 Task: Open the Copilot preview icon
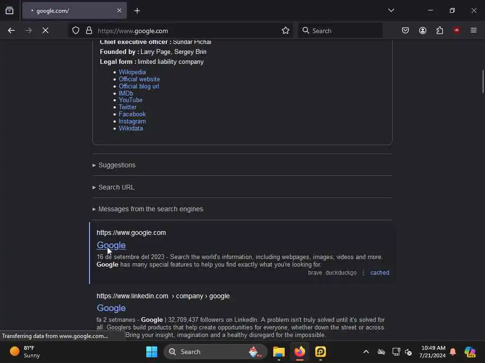pos(470,352)
